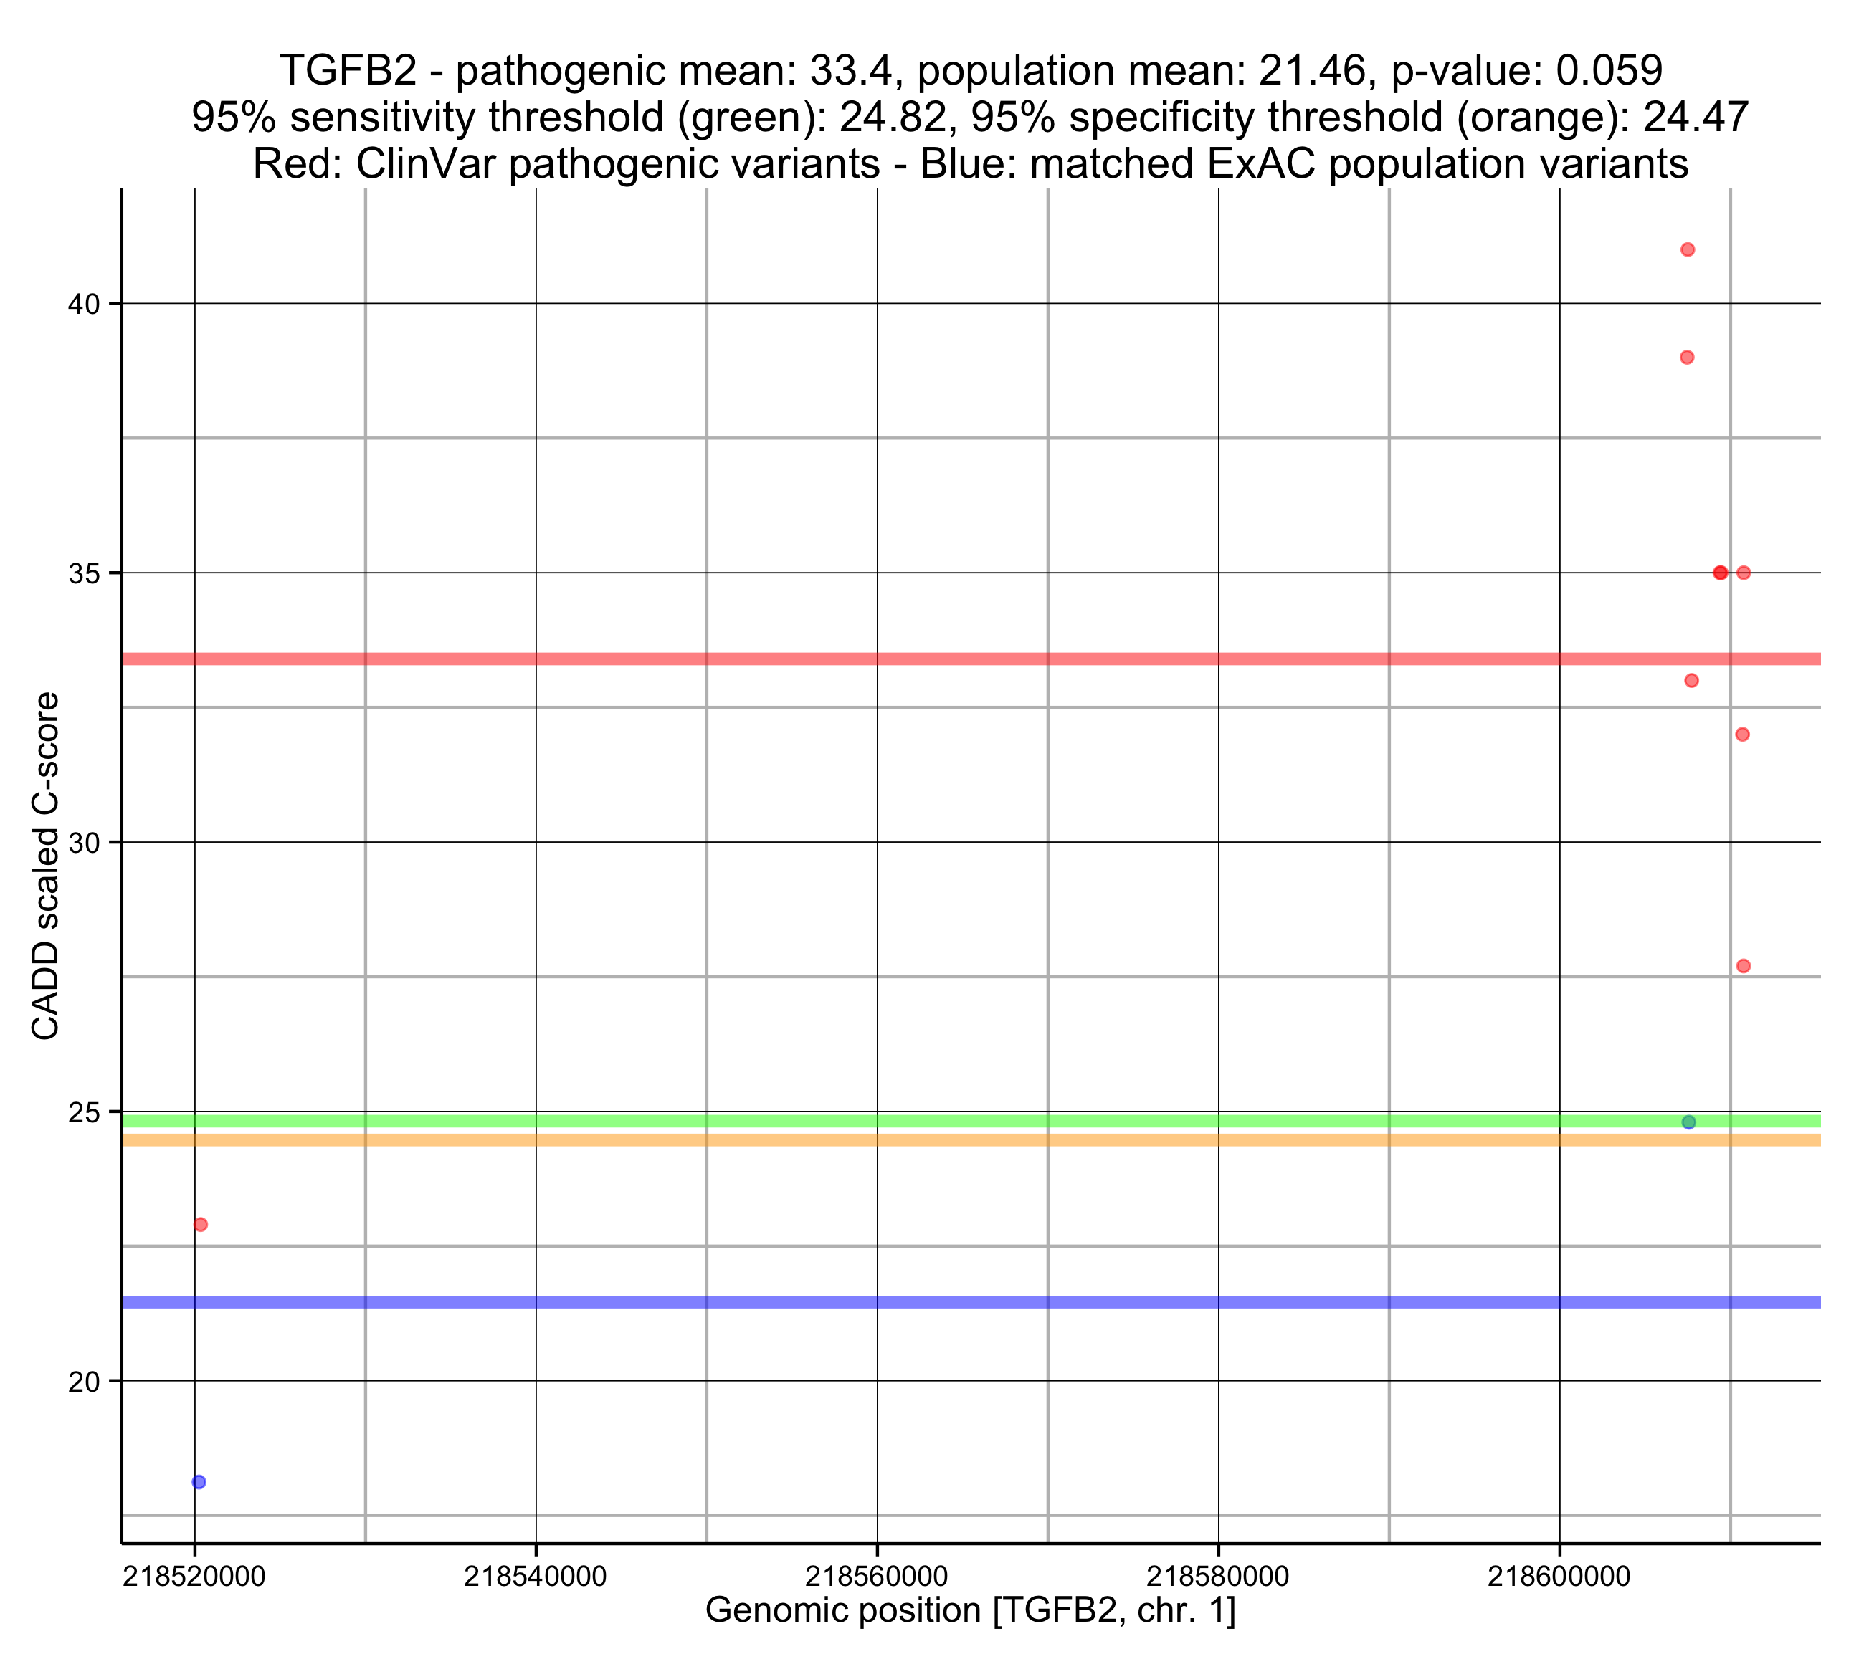Click the x-axis label 218560000
This screenshot has width=1864, height=1654.
click(x=876, y=1577)
